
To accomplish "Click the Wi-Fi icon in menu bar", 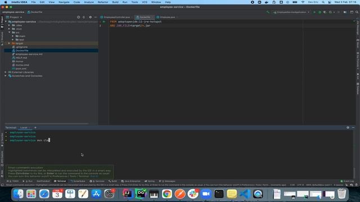I will (x=303, y=2).
